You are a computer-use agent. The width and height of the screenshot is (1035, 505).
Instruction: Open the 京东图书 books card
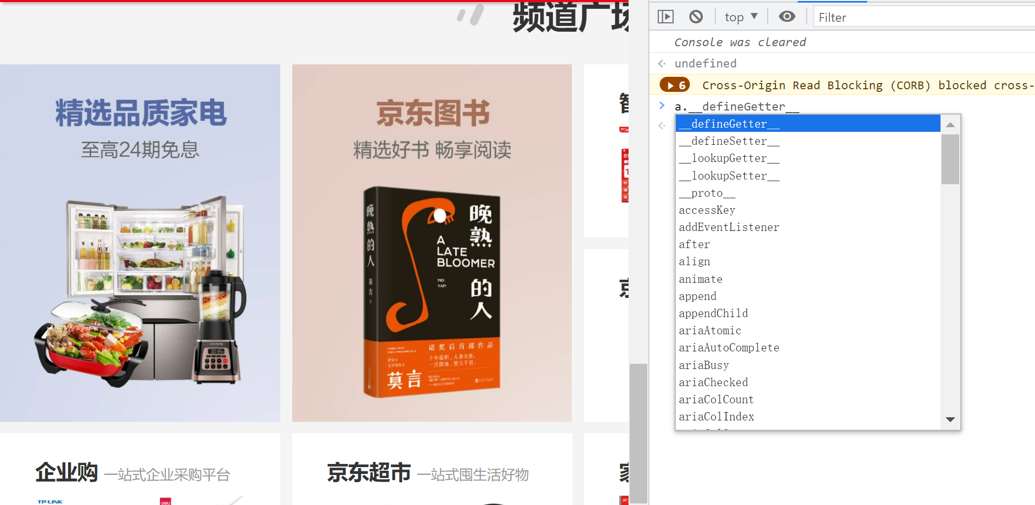(432, 243)
